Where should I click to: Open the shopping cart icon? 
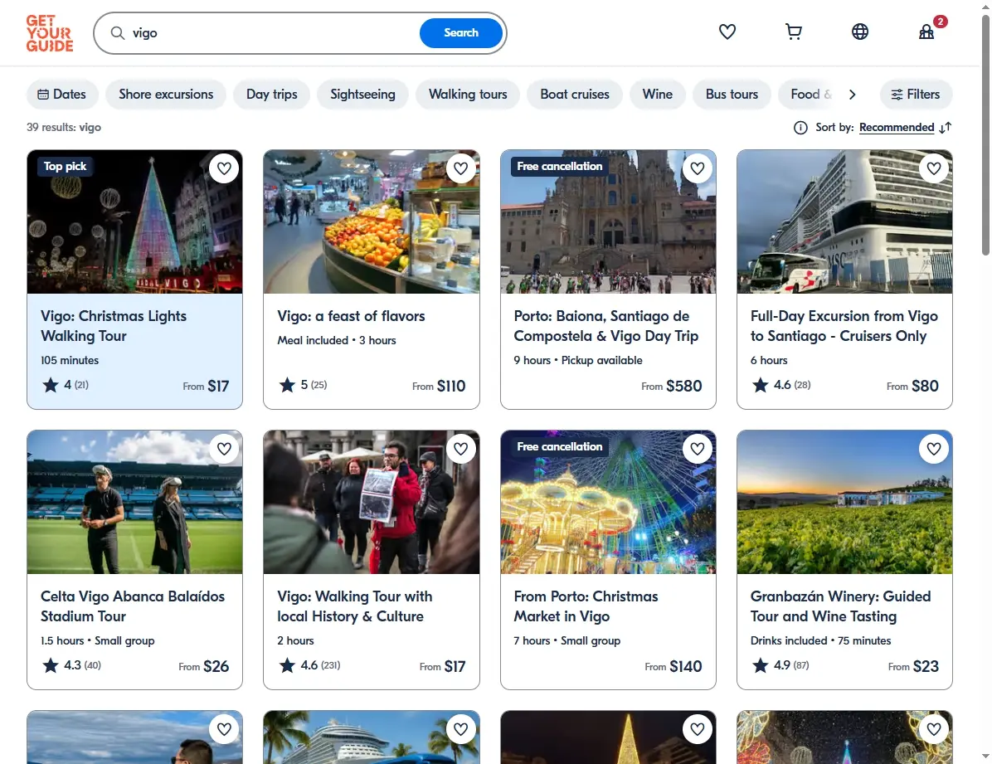click(793, 32)
